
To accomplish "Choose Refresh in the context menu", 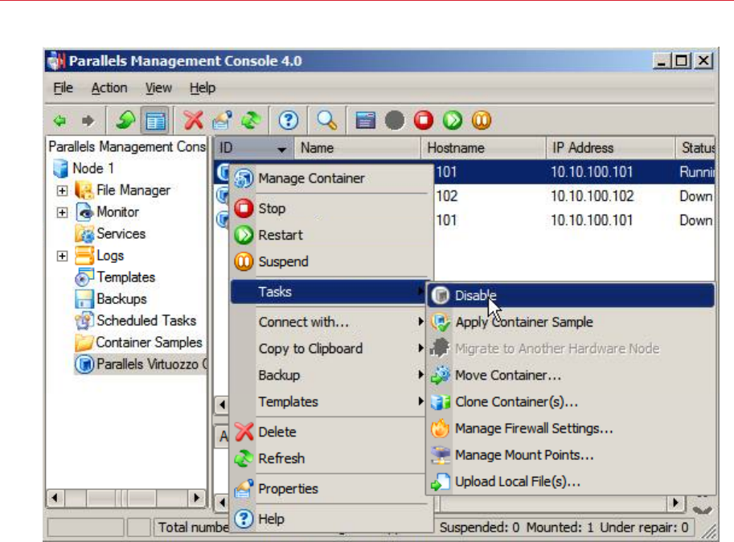I will (x=331, y=458).
